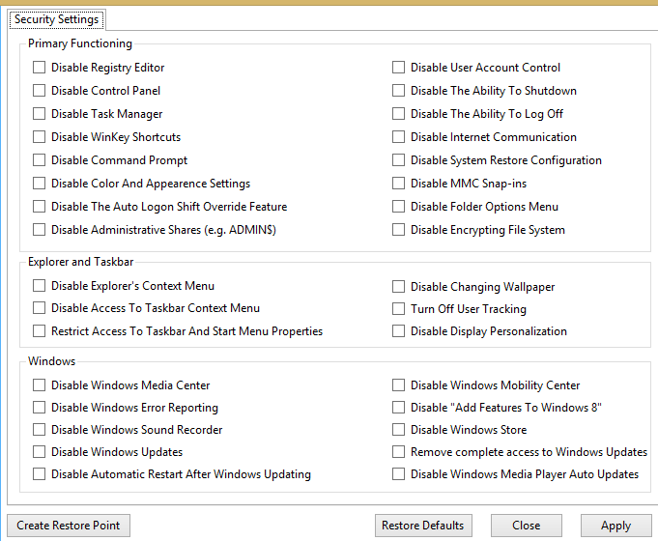
Task: Enable Disable Internet Communication option
Action: (x=399, y=137)
